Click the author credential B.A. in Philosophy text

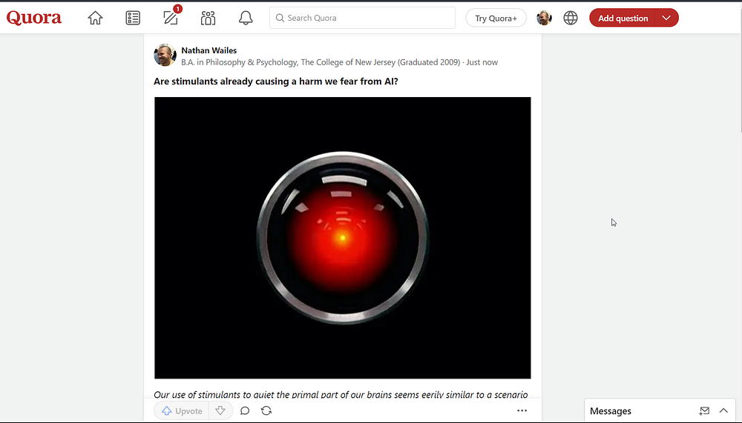pos(321,62)
